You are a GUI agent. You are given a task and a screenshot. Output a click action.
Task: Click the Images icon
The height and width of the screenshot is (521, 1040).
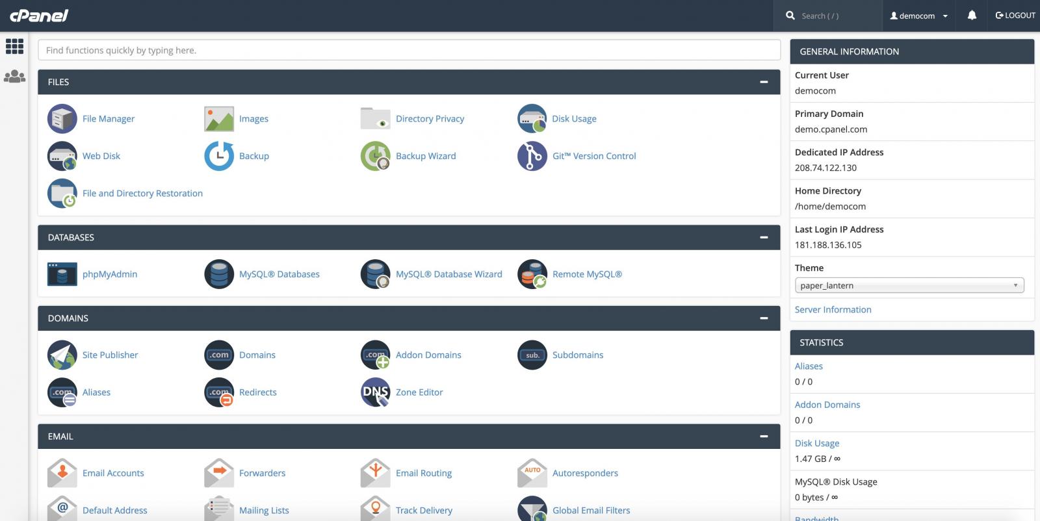(x=219, y=119)
